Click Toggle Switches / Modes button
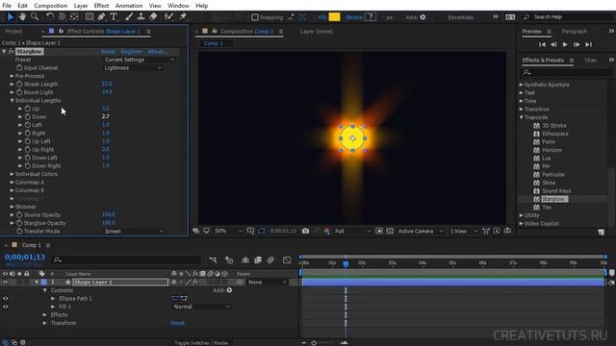The width and height of the screenshot is (616, 346). [201, 343]
